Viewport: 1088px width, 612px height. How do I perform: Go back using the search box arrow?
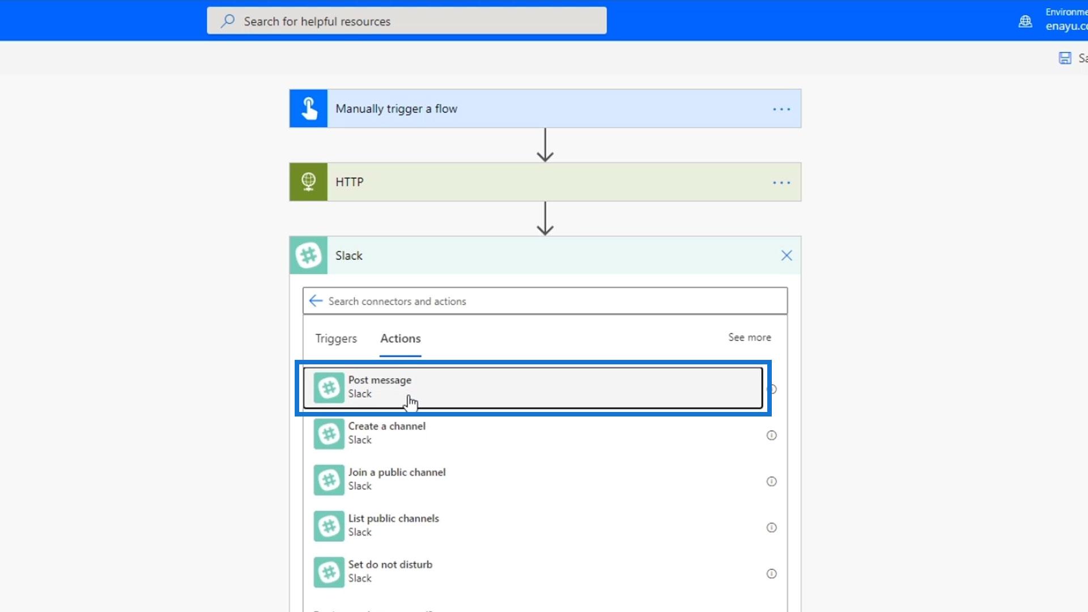pyautogui.click(x=316, y=301)
